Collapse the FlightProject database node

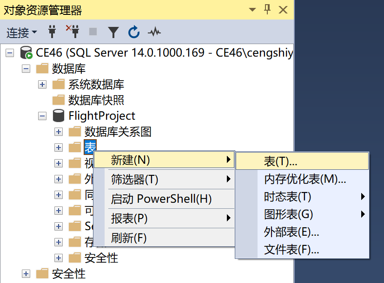coord(42,116)
